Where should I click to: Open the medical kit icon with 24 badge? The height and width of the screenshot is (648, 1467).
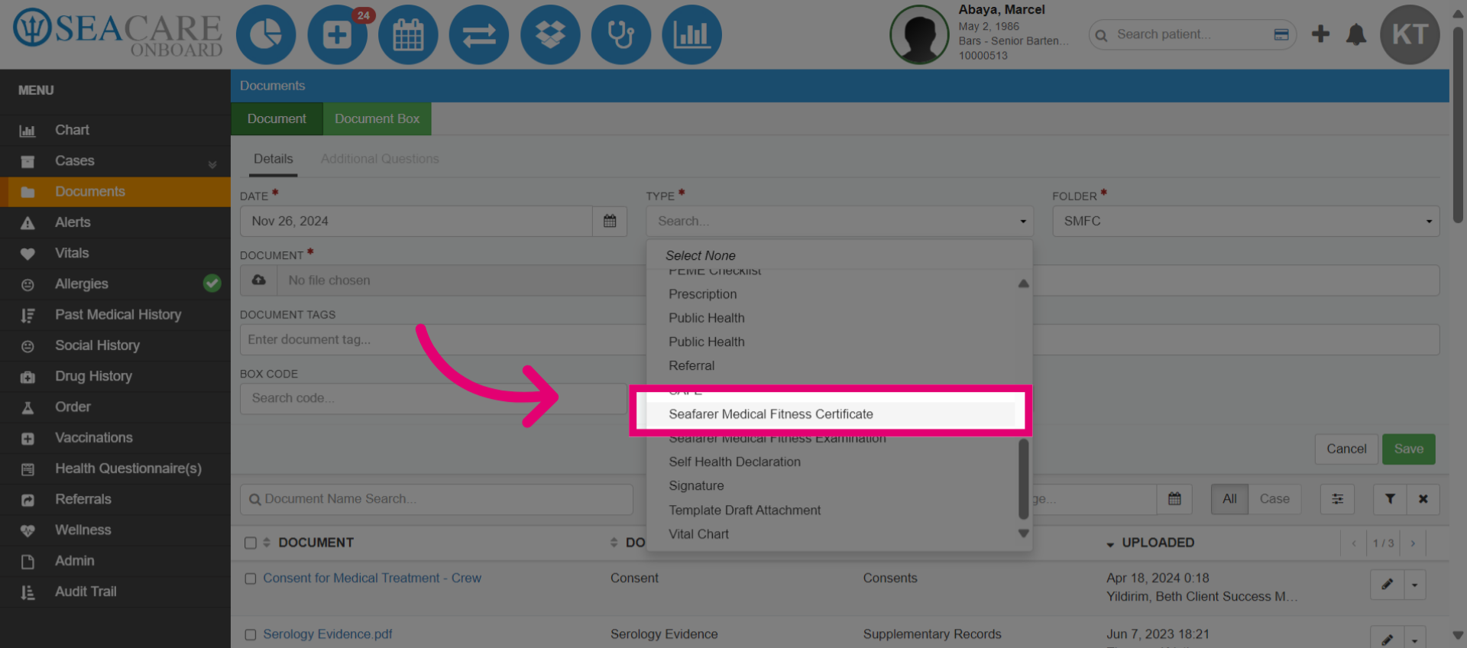coord(337,34)
